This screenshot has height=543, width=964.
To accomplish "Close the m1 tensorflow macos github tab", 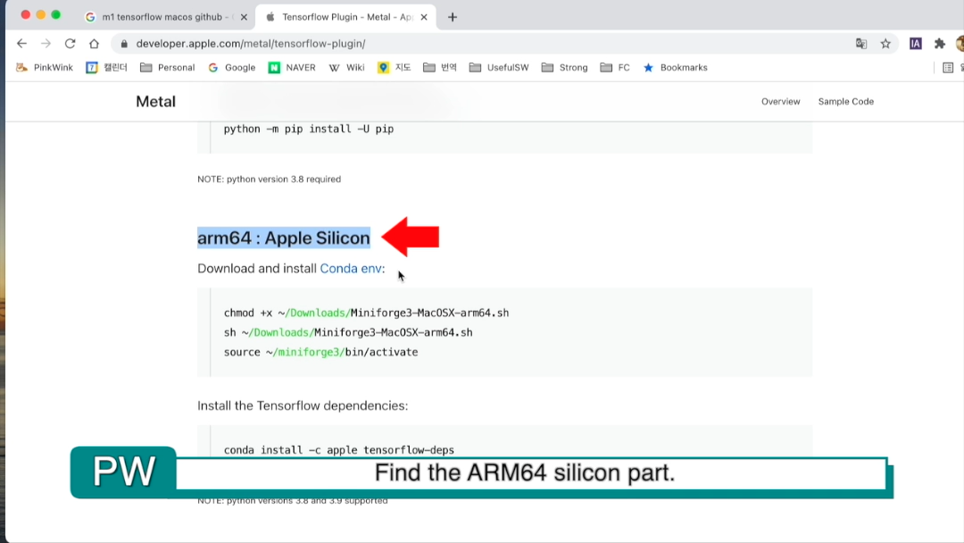I will click(x=244, y=17).
